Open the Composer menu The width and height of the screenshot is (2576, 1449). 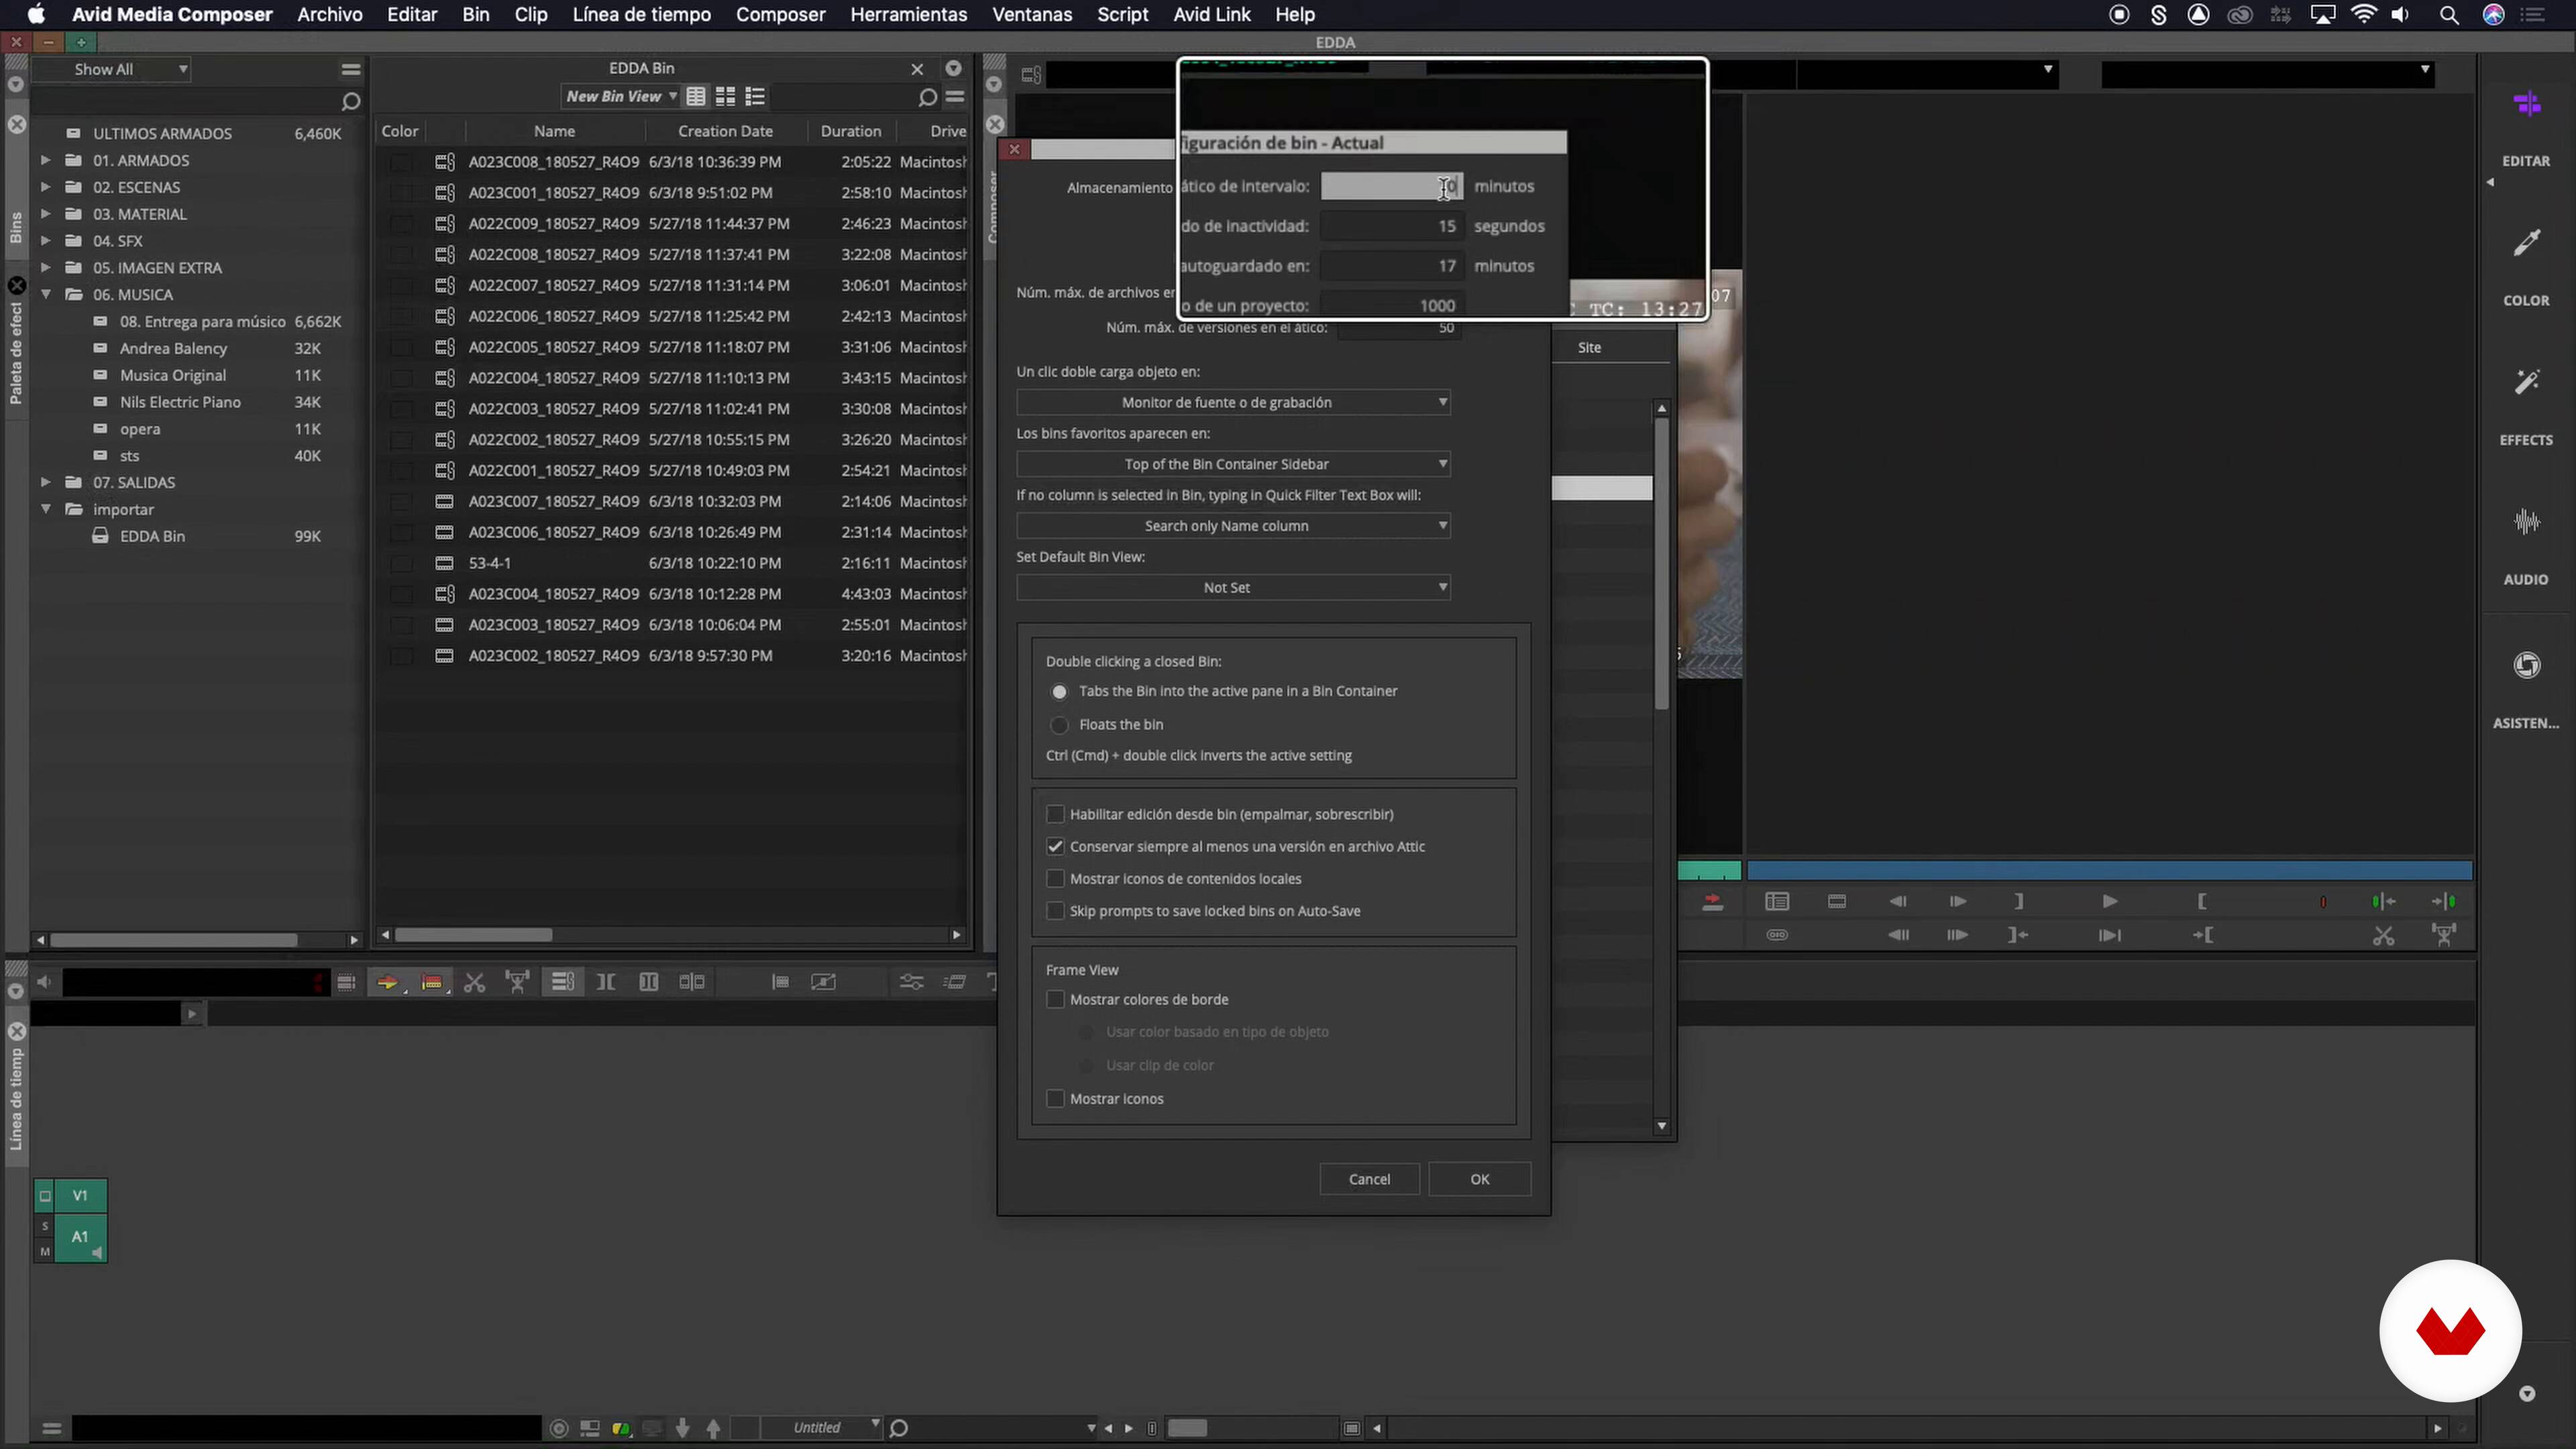(x=780, y=15)
